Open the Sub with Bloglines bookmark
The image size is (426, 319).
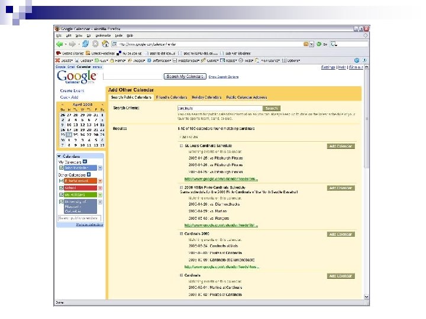pyautogui.click(x=235, y=53)
